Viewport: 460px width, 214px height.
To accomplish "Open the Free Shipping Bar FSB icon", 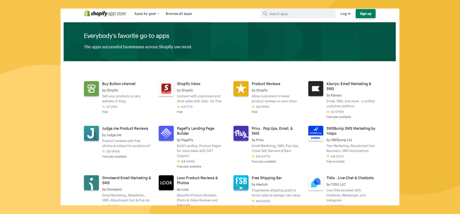I will coord(241,182).
